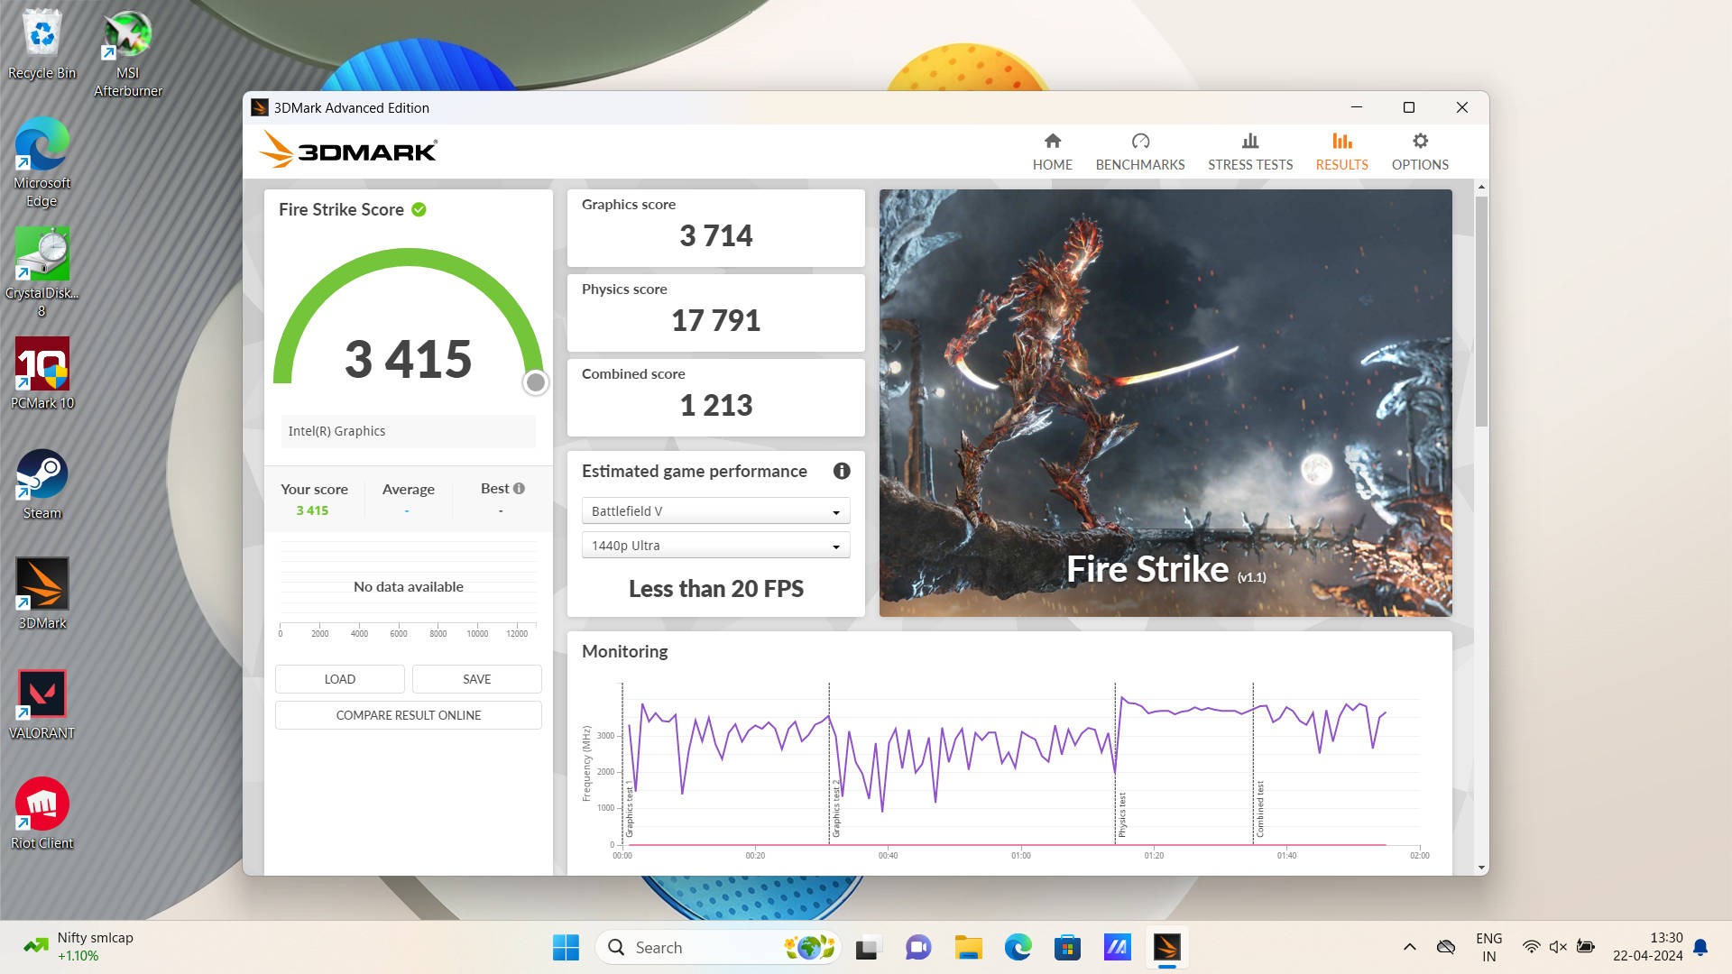Click the LOAD result button
This screenshot has width=1732, height=974.
click(x=339, y=679)
